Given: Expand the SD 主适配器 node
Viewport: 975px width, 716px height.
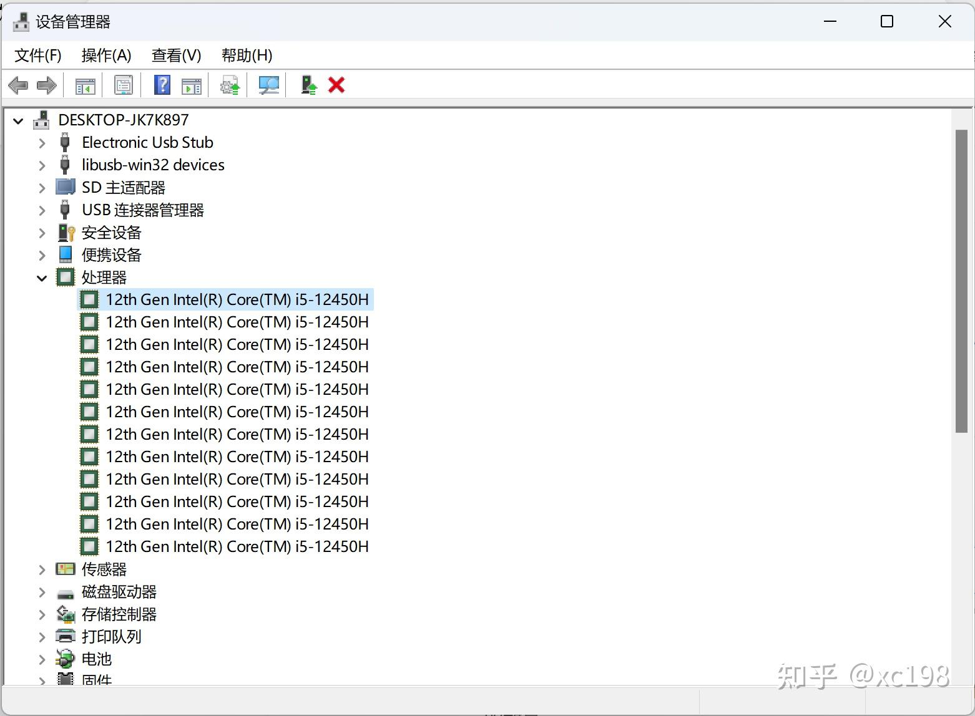Looking at the screenshot, I should coord(42,188).
